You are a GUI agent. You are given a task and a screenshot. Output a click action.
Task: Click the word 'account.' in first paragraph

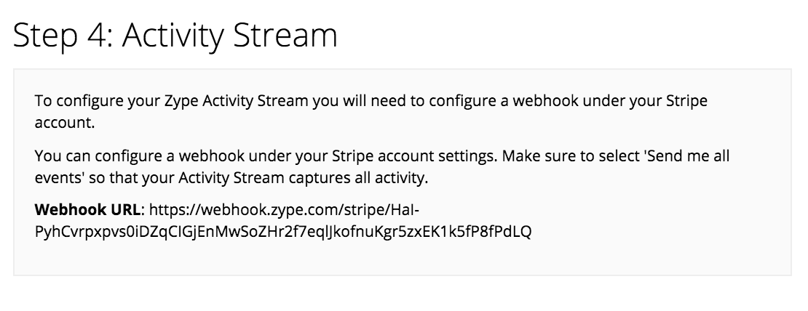point(64,124)
